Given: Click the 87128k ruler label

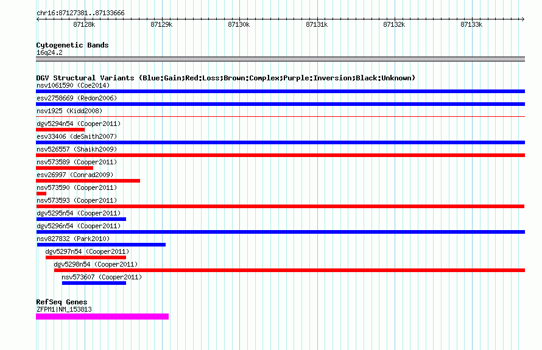Looking at the screenshot, I should (84, 24).
